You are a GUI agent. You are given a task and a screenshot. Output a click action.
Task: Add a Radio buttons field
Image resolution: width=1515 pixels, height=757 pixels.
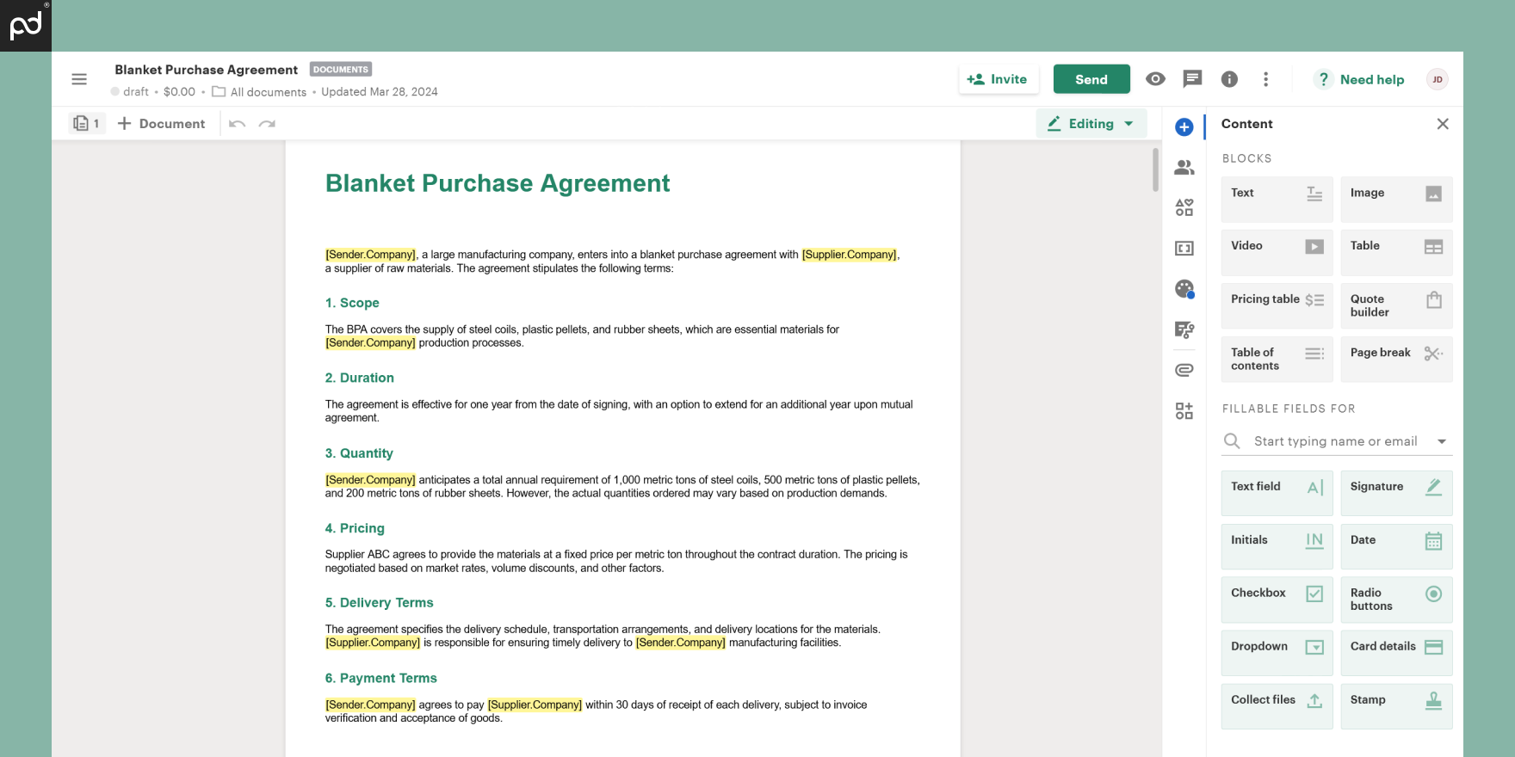point(1396,600)
